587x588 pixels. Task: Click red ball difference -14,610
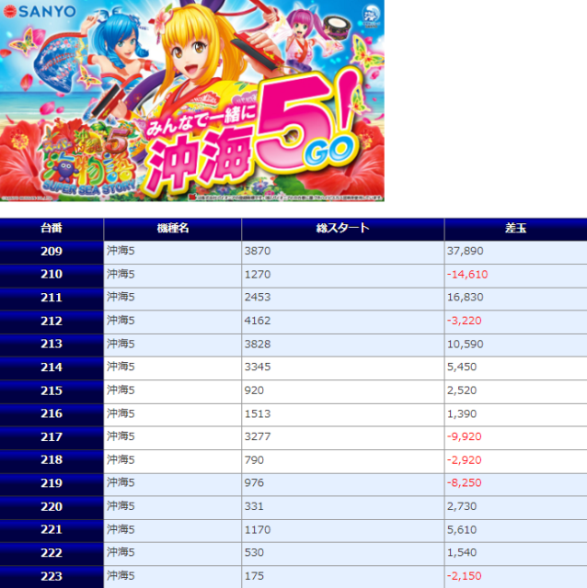point(467,274)
